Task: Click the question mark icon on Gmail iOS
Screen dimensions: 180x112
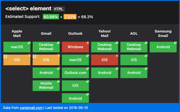Action: point(34,56)
